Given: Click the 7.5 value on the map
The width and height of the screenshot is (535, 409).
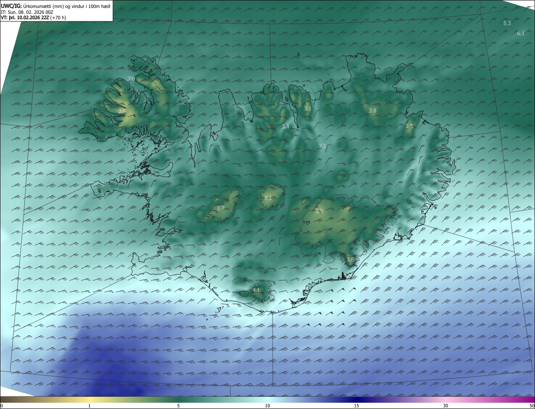Looking at the screenshot, I should tap(214, 133).
